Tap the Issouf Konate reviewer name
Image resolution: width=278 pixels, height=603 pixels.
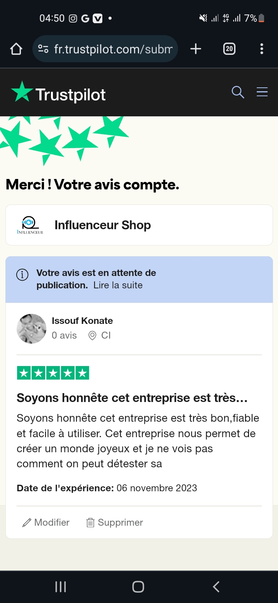pos(82,321)
